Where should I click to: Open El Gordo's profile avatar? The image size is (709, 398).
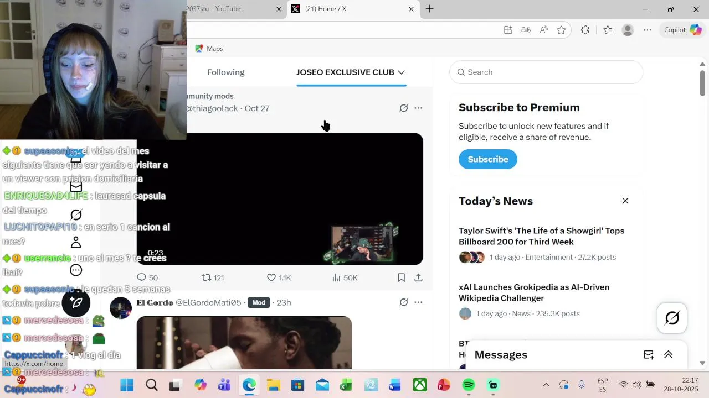(121, 308)
